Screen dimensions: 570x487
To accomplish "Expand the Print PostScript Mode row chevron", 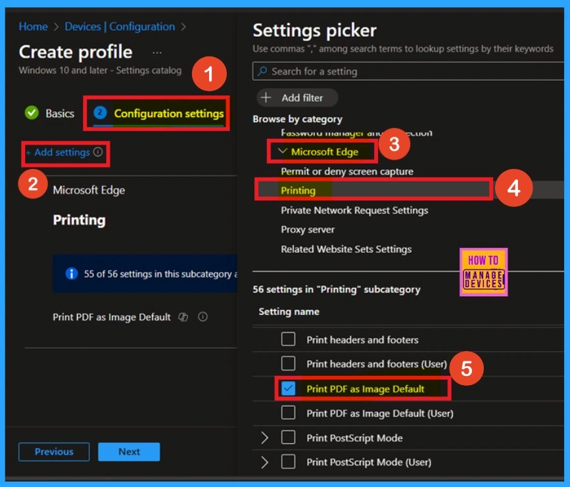I will click(x=265, y=438).
